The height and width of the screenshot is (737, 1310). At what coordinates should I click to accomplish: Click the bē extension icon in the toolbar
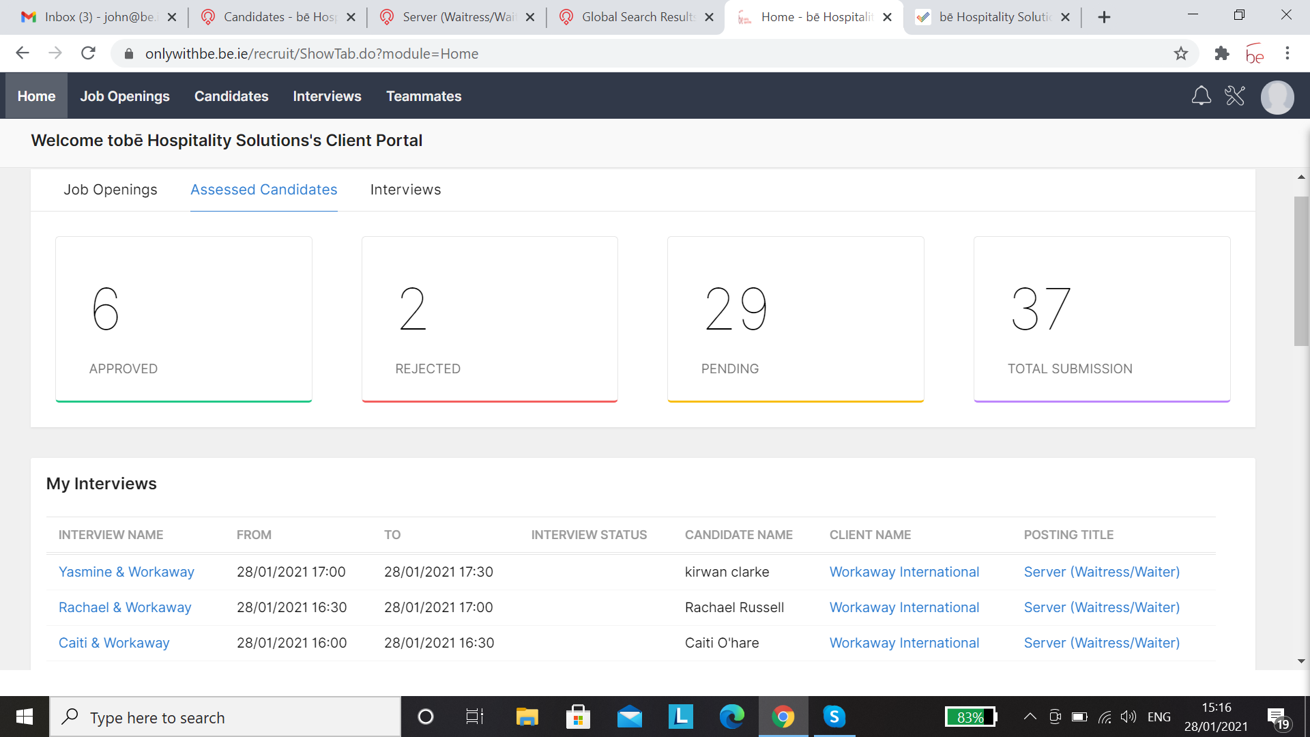click(1254, 53)
